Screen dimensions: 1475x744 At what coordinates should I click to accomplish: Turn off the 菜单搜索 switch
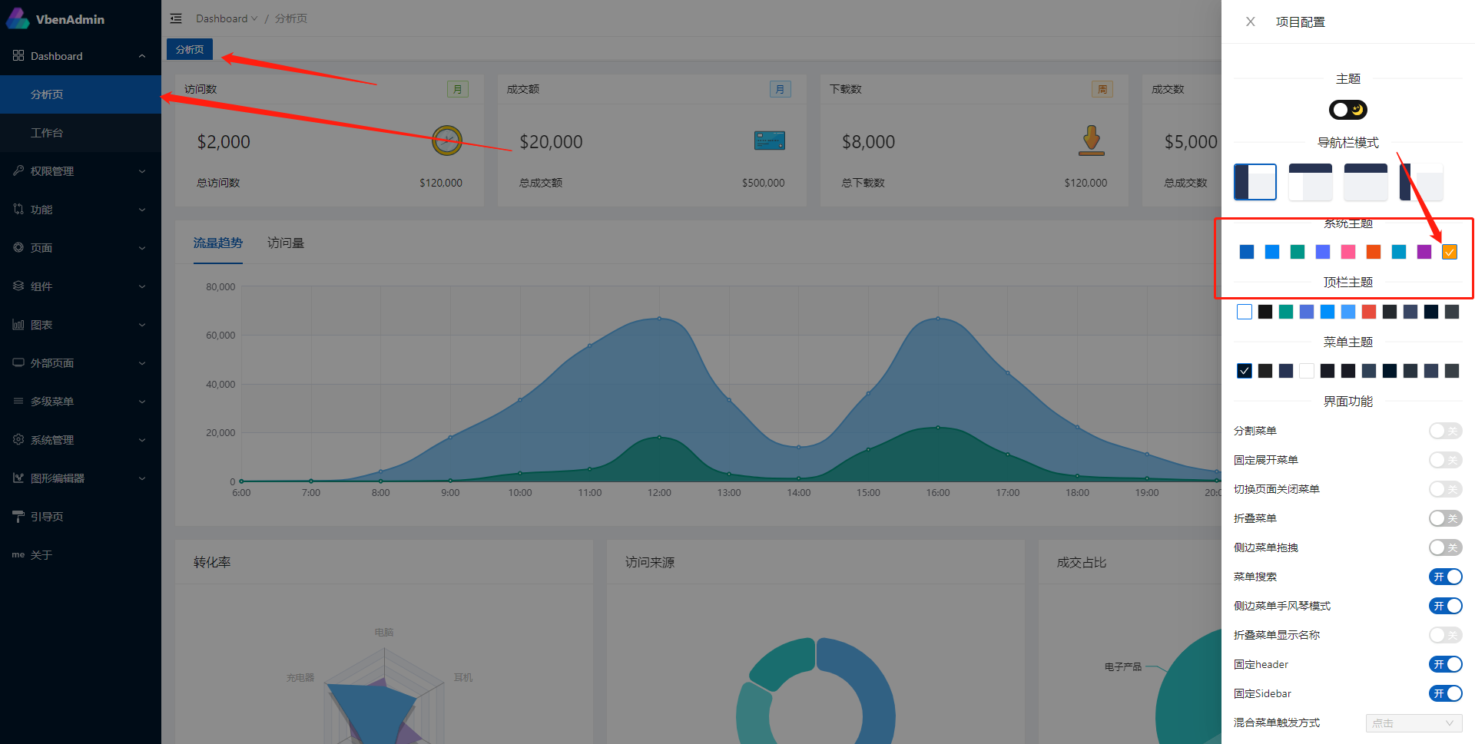(1445, 577)
